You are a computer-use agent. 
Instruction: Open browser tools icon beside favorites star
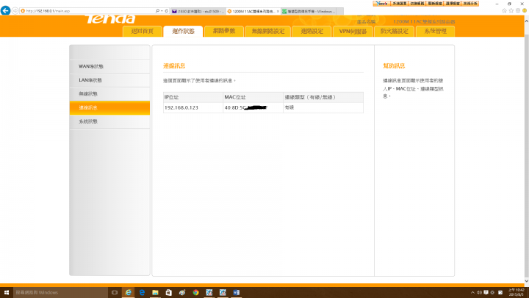(x=518, y=11)
